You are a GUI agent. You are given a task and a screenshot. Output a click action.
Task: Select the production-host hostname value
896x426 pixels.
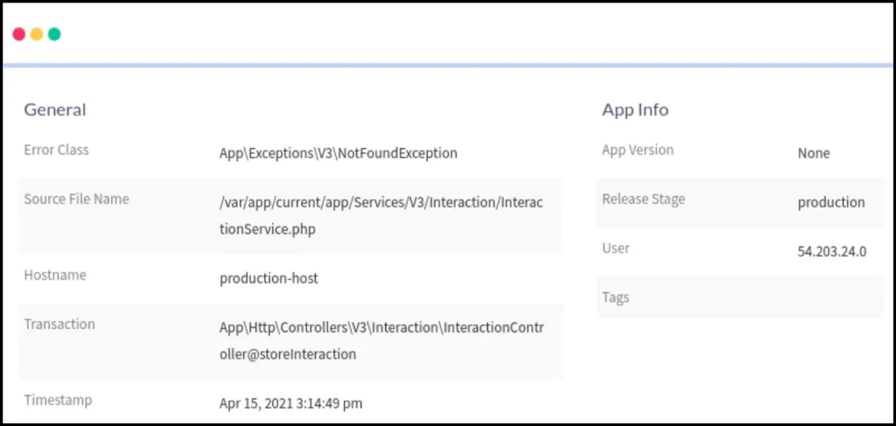(269, 279)
